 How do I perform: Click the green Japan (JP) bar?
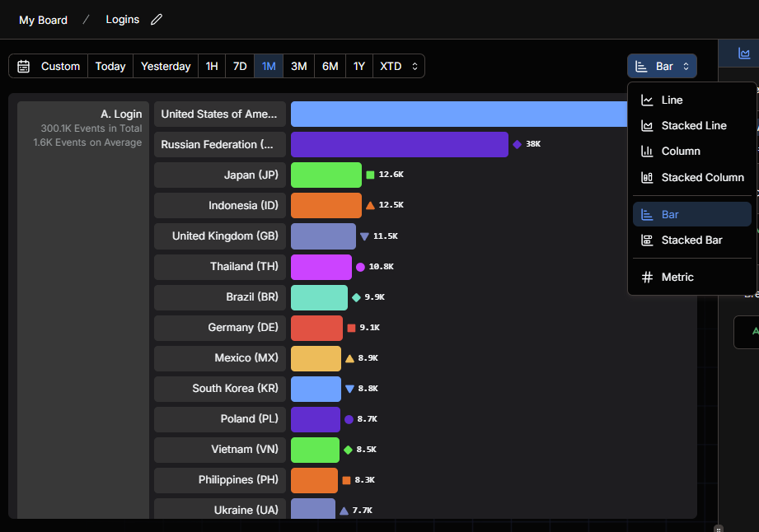point(326,175)
